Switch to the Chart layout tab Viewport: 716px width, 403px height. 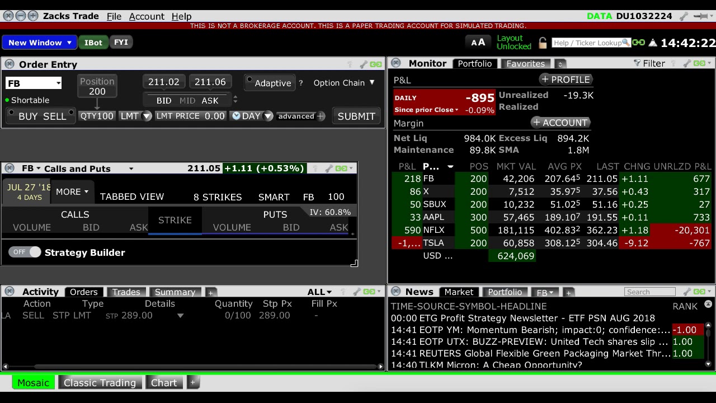[x=164, y=383]
